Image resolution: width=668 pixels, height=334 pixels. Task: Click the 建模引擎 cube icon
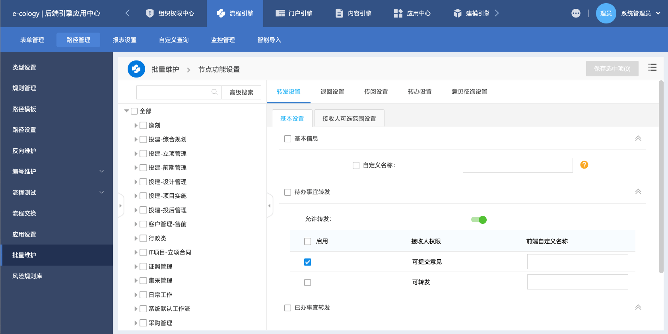click(458, 13)
